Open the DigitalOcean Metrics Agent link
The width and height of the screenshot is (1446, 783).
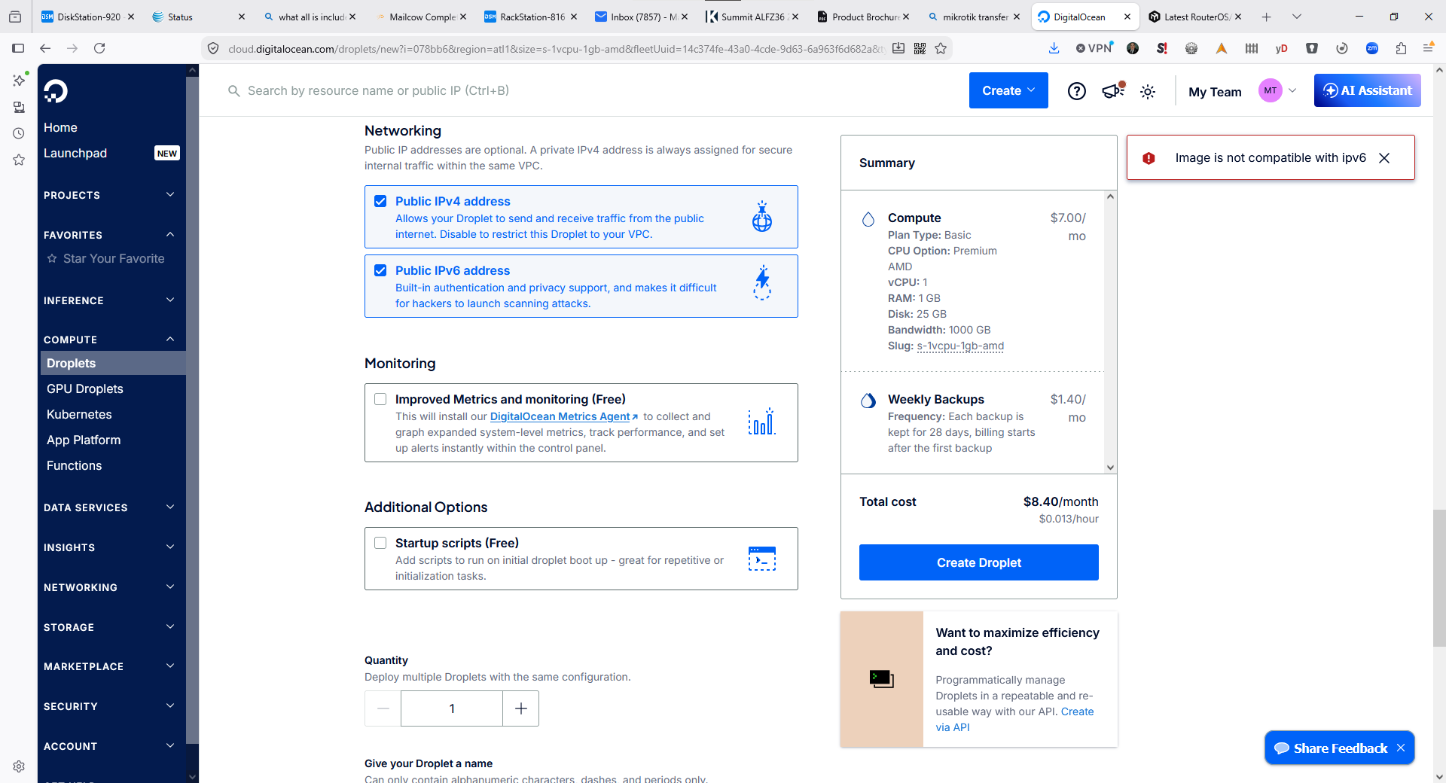point(563,416)
